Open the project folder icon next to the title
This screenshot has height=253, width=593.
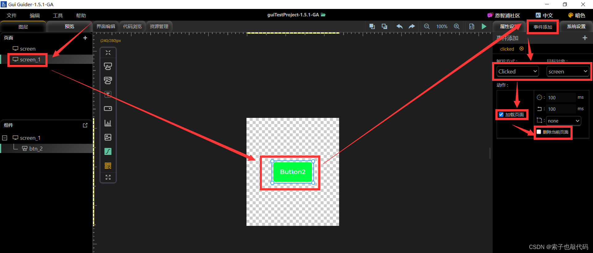(323, 15)
